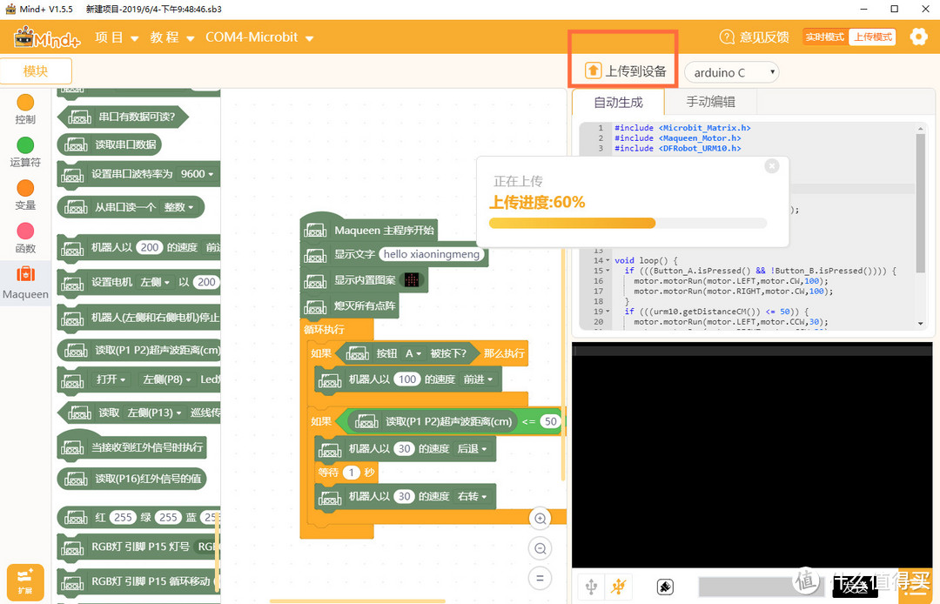
Task: Select the 读取串口数据 block
Action: (x=110, y=144)
